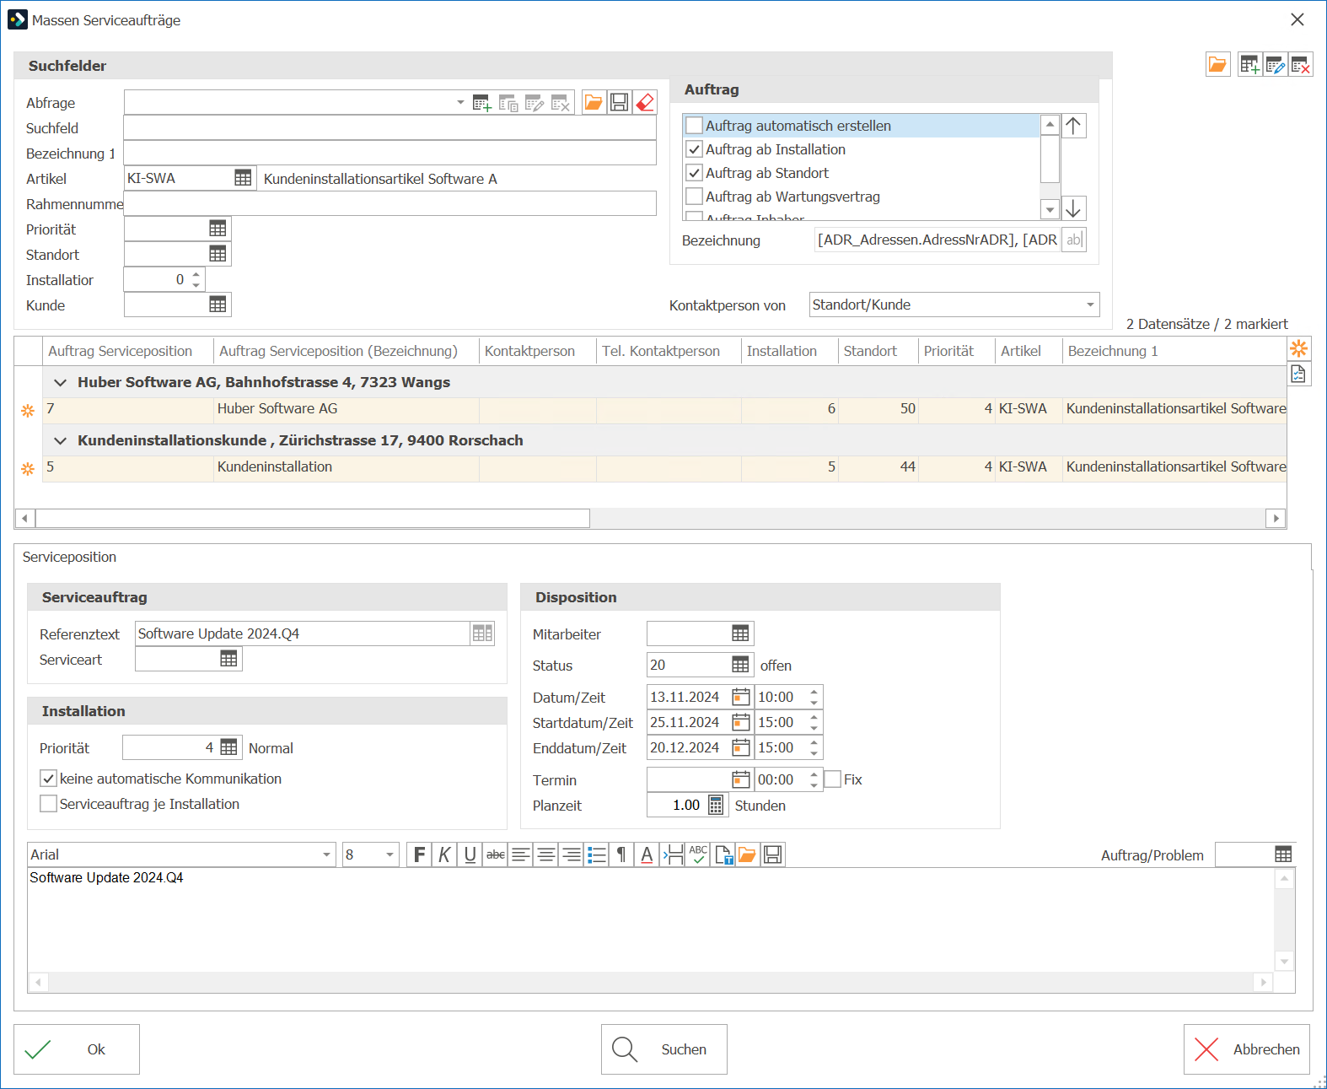Open the Kunde lookup table
The width and height of the screenshot is (1327, 1089).
[218, 305]
